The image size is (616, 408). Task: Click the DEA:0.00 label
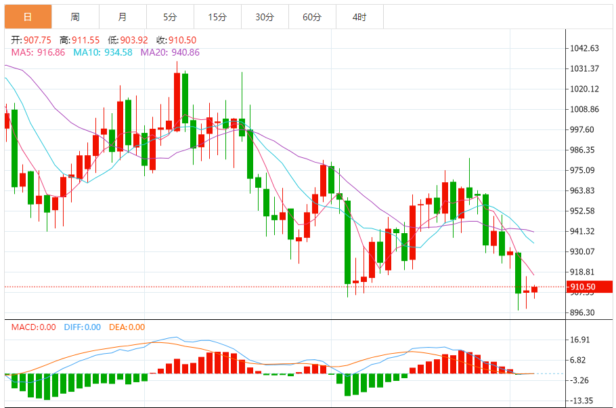pos(127,327)
